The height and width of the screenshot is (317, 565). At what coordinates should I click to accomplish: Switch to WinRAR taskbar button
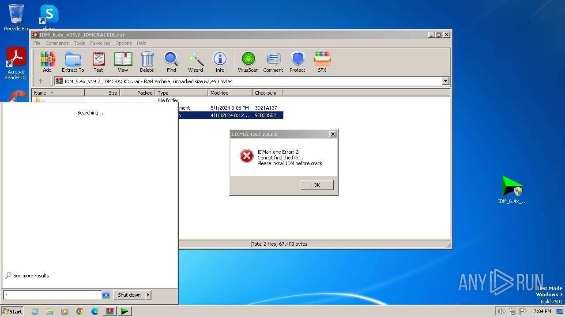[110, 311]
